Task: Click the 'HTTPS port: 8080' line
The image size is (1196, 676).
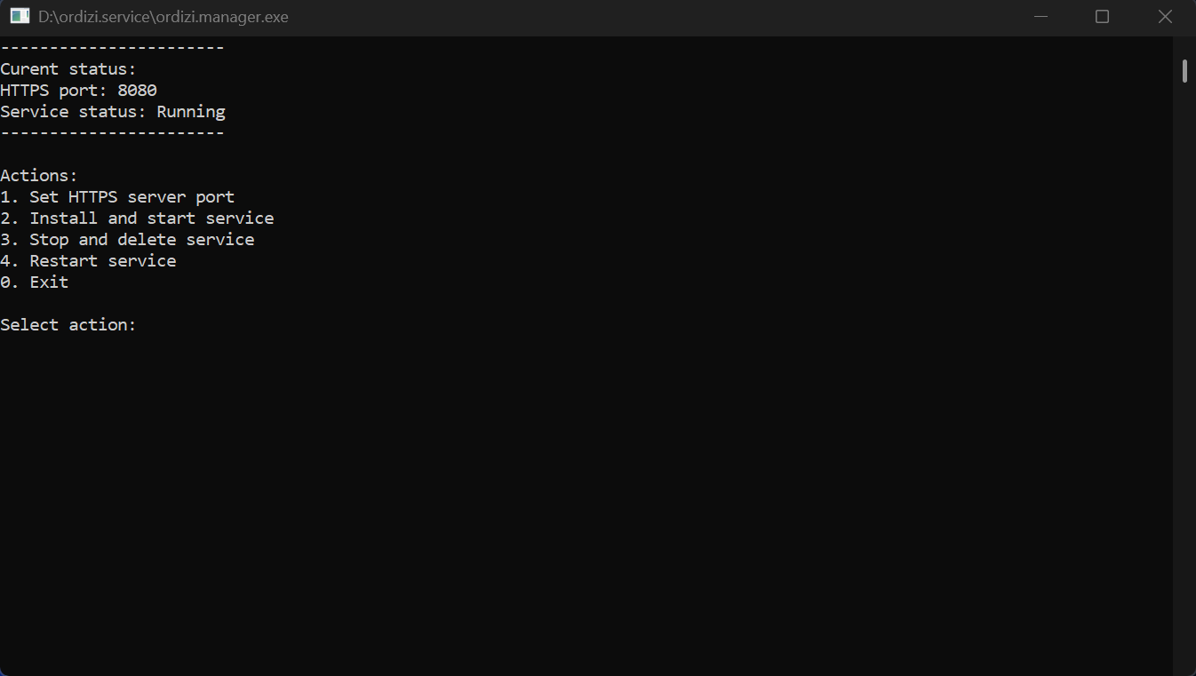Action: coord(79,91)
